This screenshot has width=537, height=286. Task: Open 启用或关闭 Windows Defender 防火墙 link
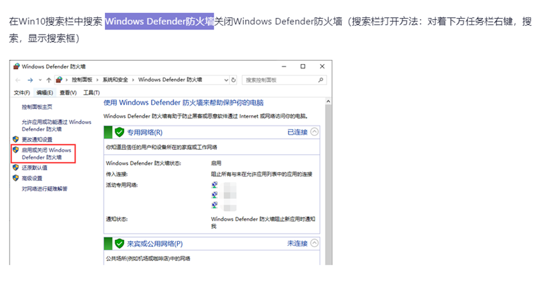(46, 154)
